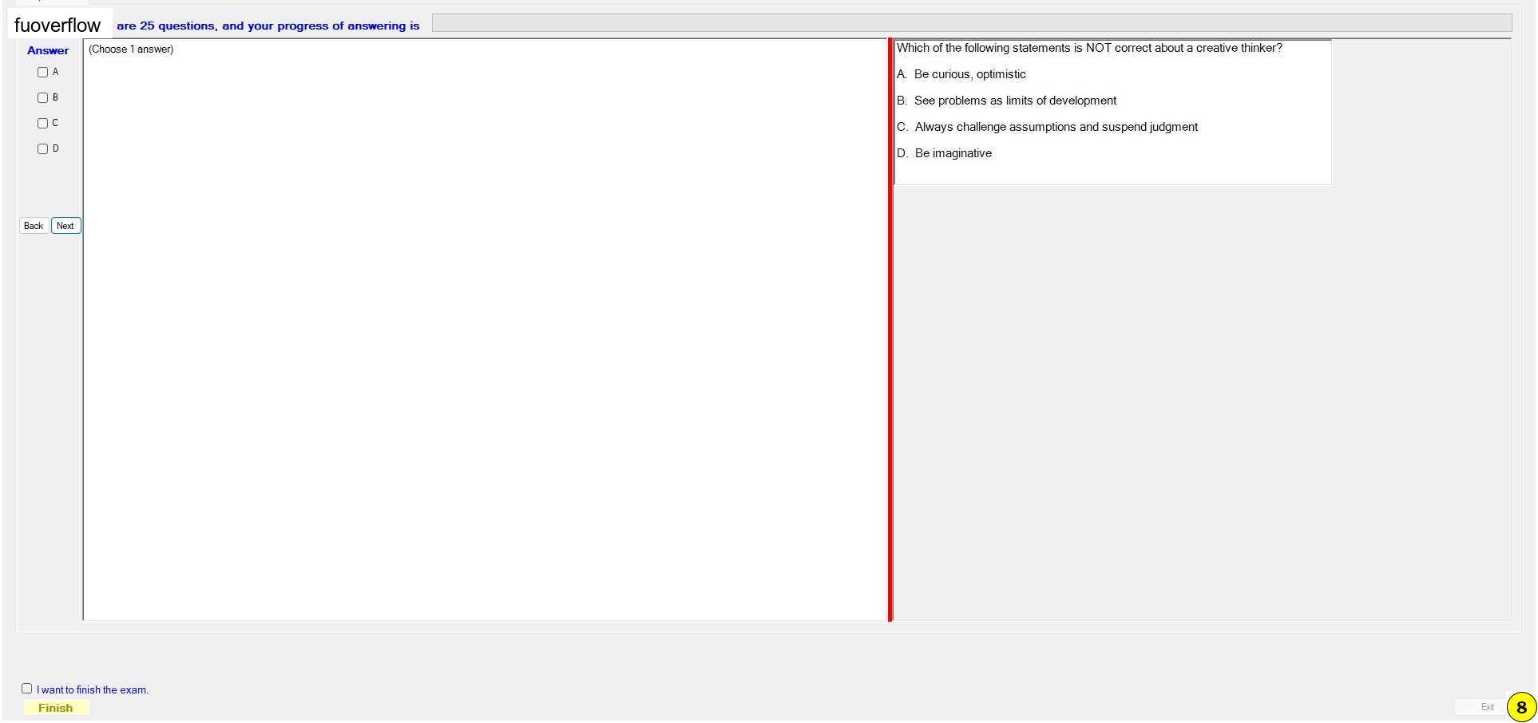
Task: Click the 'Answer' heading label
Action: [48, 50]
